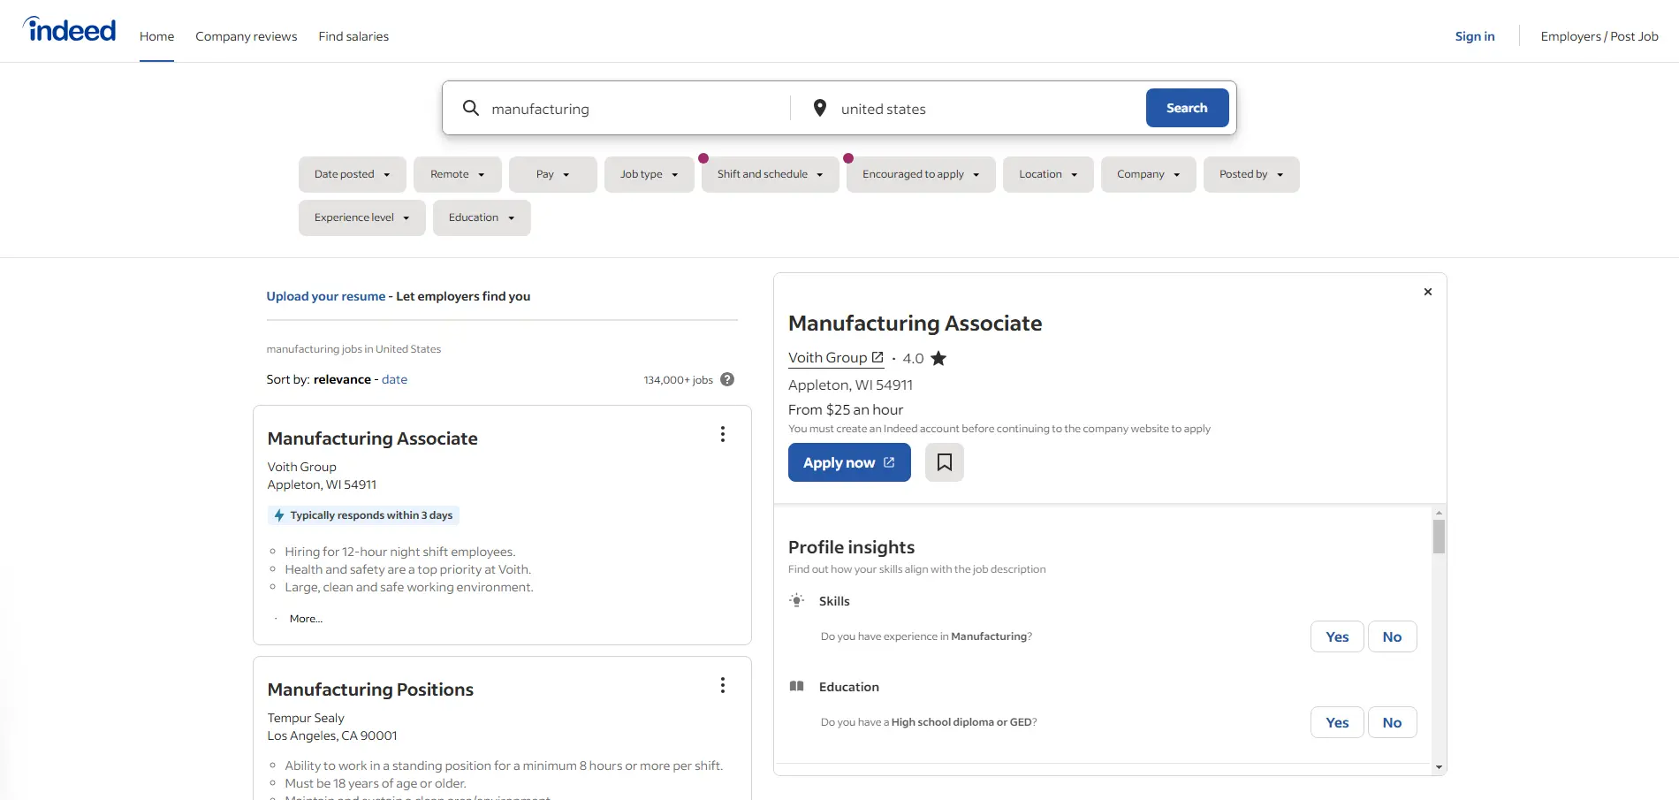Viewport: 1679px width, 800px height.
Task: Expand the Date posted filter
Action: coord(353,174)
